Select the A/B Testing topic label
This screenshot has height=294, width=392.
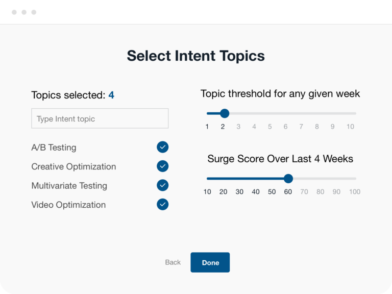coord(54,148)
